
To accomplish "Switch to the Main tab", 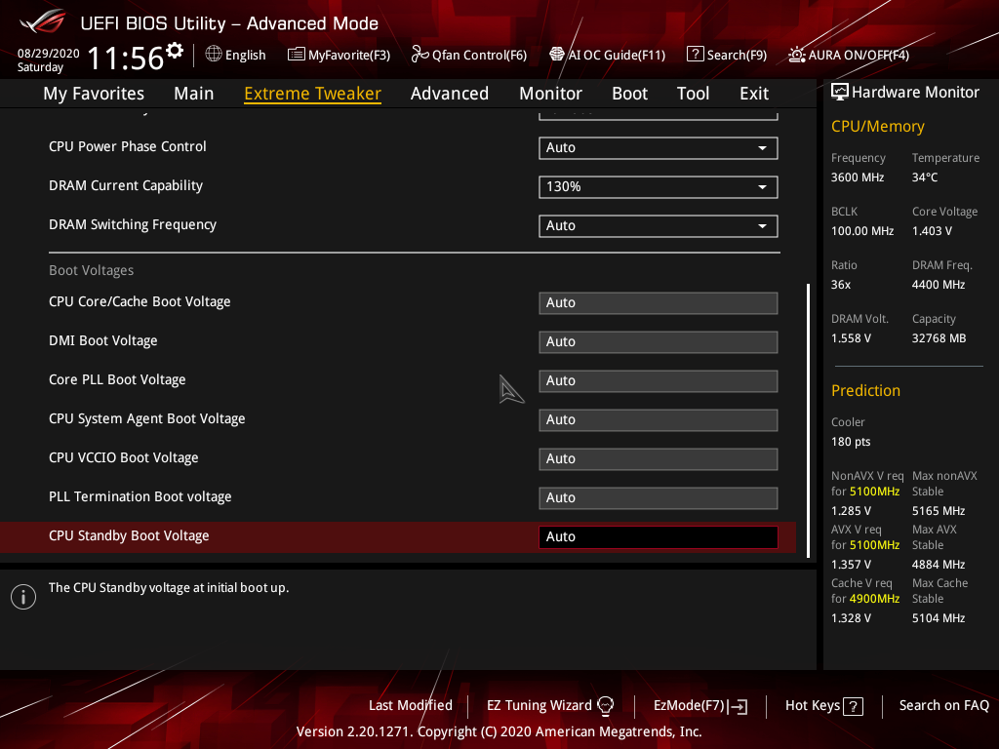I will click(194, 94).
